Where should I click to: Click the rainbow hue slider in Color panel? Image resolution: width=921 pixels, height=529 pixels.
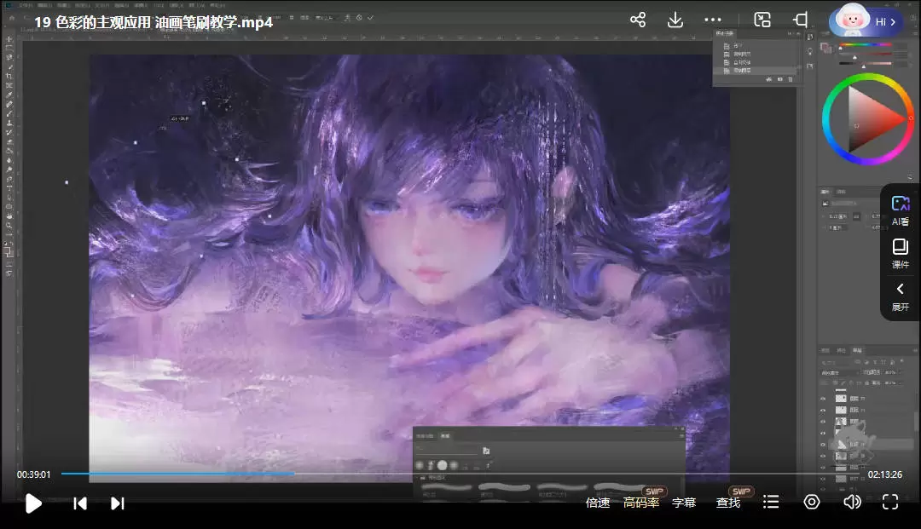[x=865, y=44]
